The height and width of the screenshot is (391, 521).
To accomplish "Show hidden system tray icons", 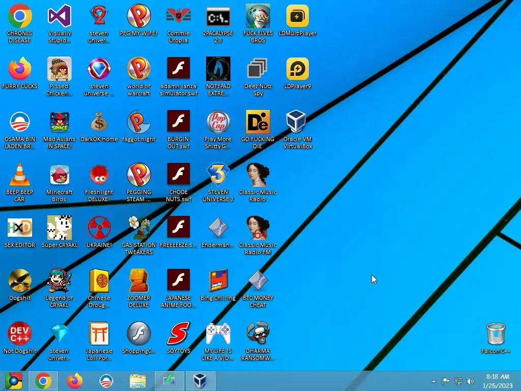I will [433, 381].
